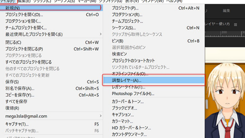Click プロジェクトを開く(O)... menu item
This screenshot has height=138, width=245.
pyautogui.click(x=24, y=14)
